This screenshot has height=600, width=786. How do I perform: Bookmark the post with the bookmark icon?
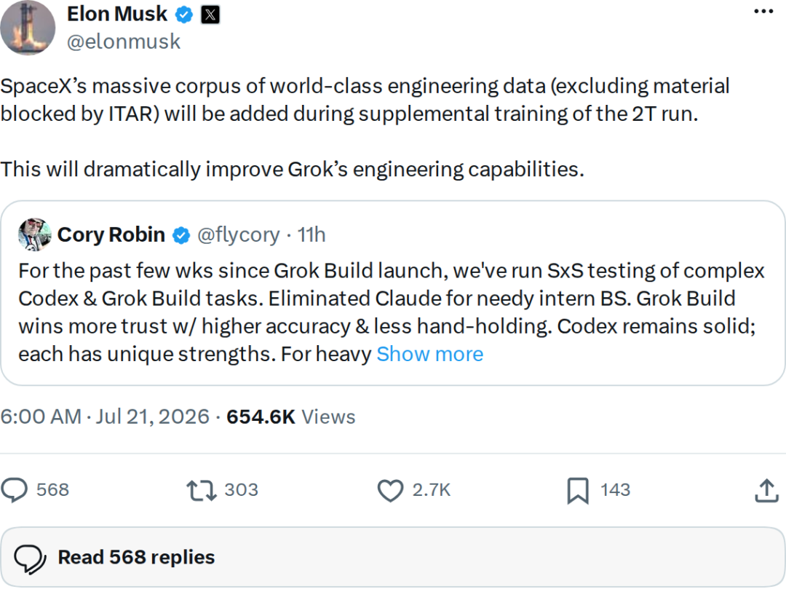point(577,491)
